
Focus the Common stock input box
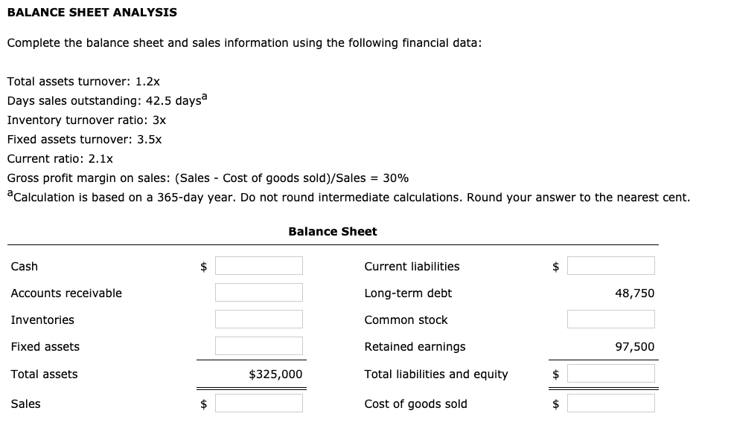(610, 319)
